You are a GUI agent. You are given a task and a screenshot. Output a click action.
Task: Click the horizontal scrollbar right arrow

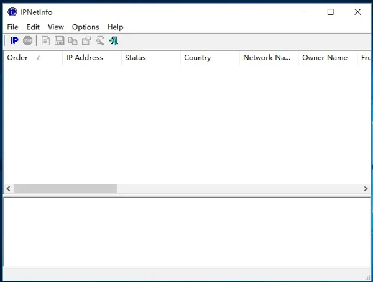[x=366, y=188]
